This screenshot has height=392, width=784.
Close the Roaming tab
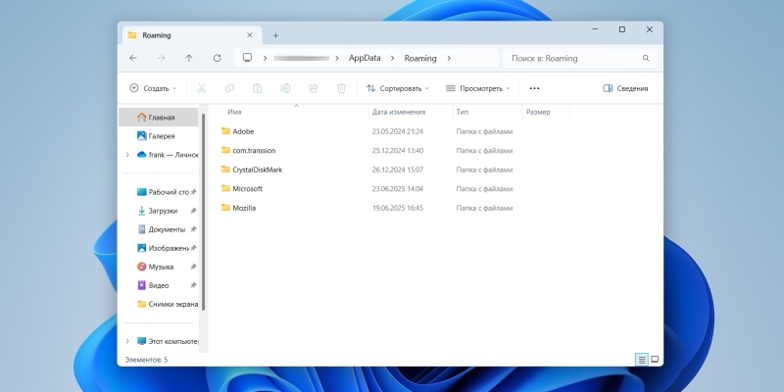[250, 35]
